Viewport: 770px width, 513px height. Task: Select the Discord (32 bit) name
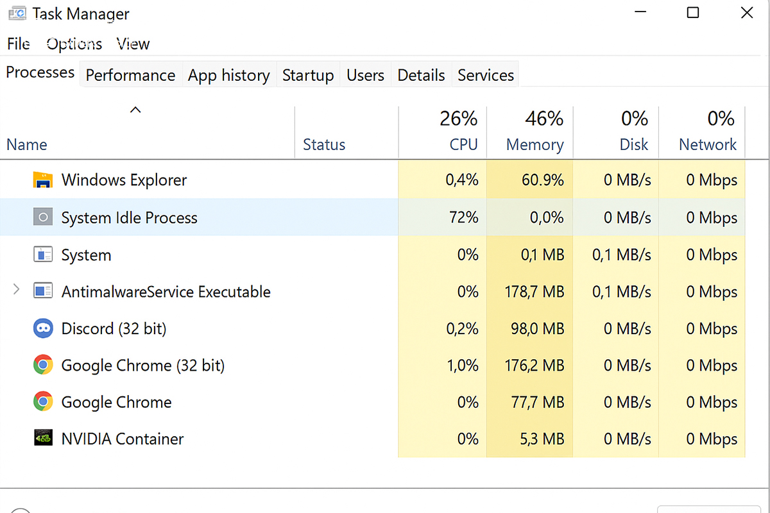point(114,329)
